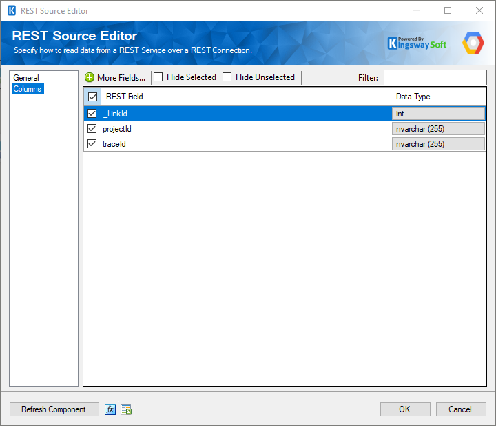Image resolution: width=496 pixels, height=426 pixels.
Task: Uncheck the projectId field checkbox
Action: click(92, 128)
